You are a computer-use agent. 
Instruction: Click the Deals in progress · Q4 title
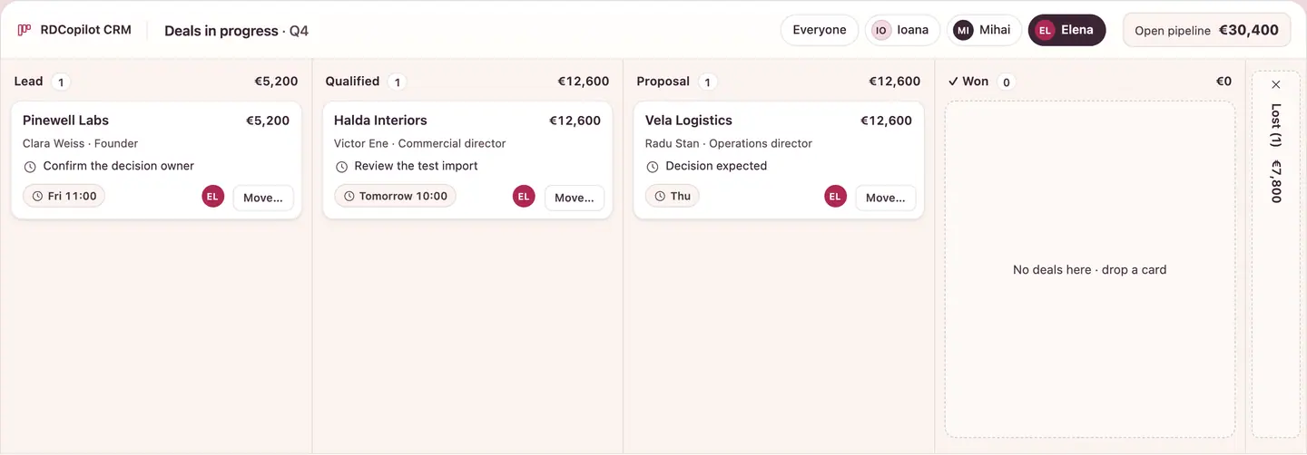(x=236, y=31)
